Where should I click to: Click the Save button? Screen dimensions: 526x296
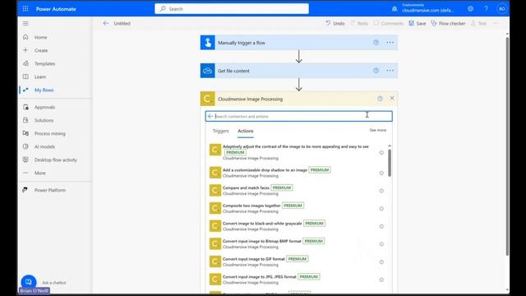(418, 23)
